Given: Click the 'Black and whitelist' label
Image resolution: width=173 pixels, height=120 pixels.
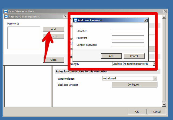Looking at the screenshot, I should (x=68, y=85).
